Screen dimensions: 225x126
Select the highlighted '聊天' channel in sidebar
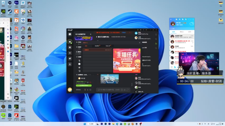pos(78,53)
